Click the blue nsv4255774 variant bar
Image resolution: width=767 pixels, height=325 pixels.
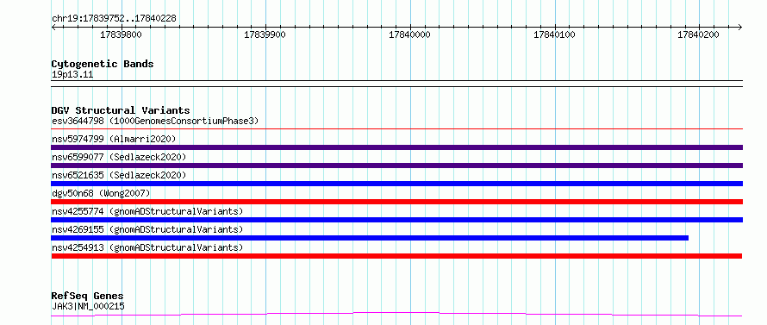pos(396,220)
